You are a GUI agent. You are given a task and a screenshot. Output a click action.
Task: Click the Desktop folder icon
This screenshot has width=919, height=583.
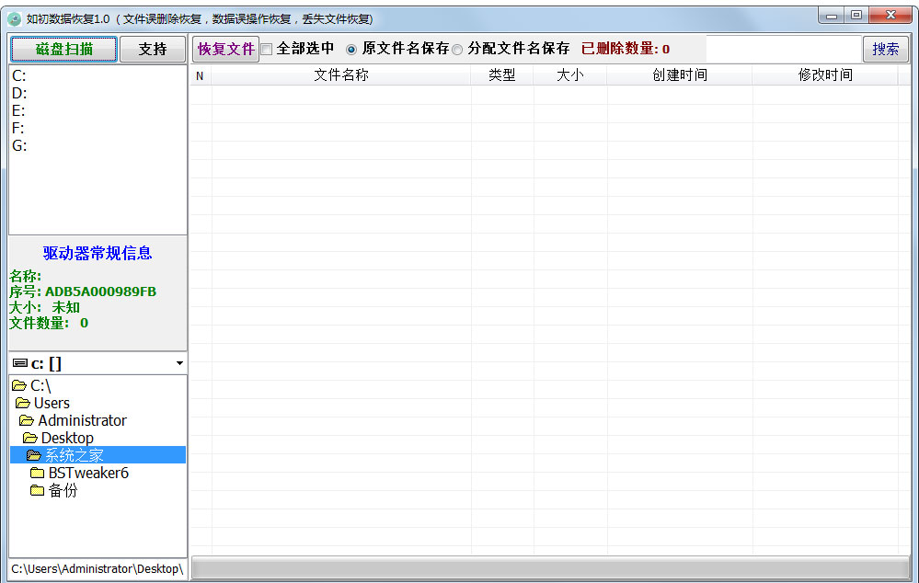[30, 438]
